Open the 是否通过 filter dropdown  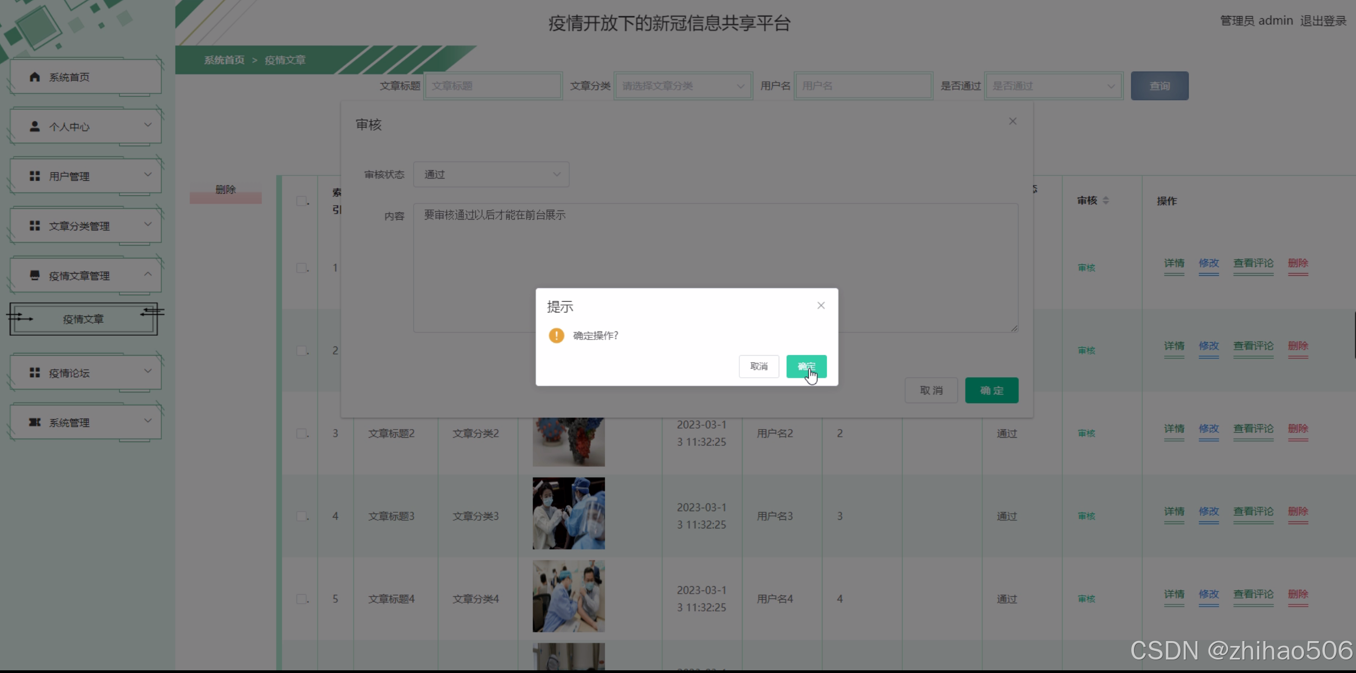1054,86
